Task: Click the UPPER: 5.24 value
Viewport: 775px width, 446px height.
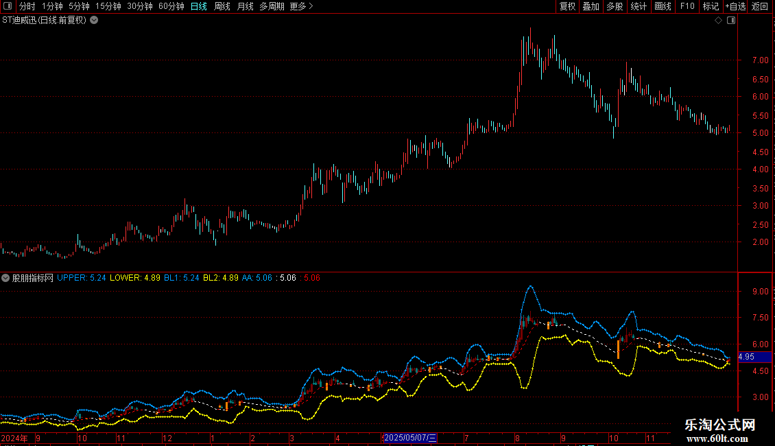Action: [82, 278]
